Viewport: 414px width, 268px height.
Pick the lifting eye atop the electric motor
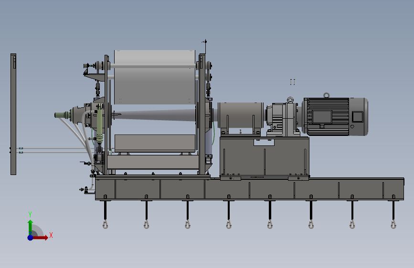click(326, 95)
